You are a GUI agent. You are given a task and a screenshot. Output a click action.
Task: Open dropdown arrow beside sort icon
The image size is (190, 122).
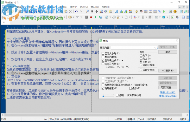(139, 17)
